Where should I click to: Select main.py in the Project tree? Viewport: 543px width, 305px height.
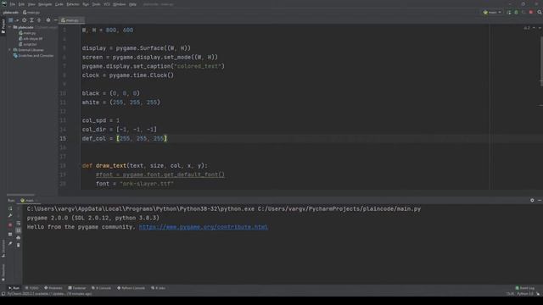27,33
